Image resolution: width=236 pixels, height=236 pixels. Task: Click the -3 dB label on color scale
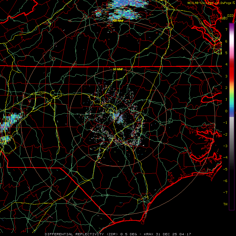(x=225, y=146)
